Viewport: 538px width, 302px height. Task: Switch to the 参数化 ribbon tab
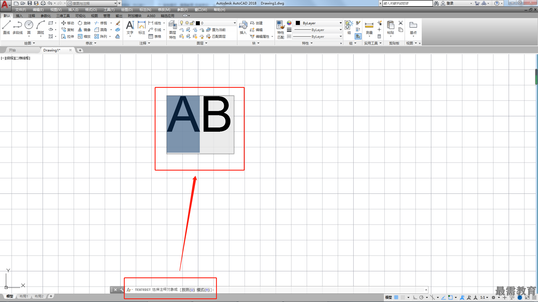(46, 16)
